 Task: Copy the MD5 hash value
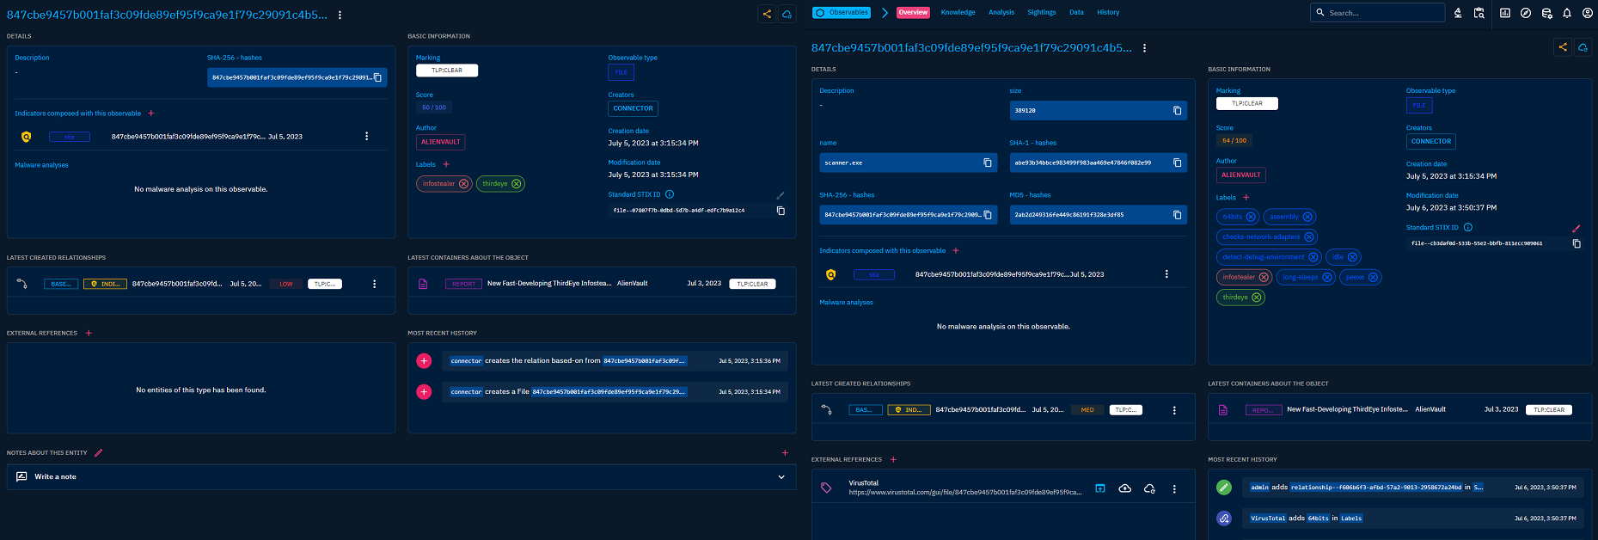(x=1178, y=215)
